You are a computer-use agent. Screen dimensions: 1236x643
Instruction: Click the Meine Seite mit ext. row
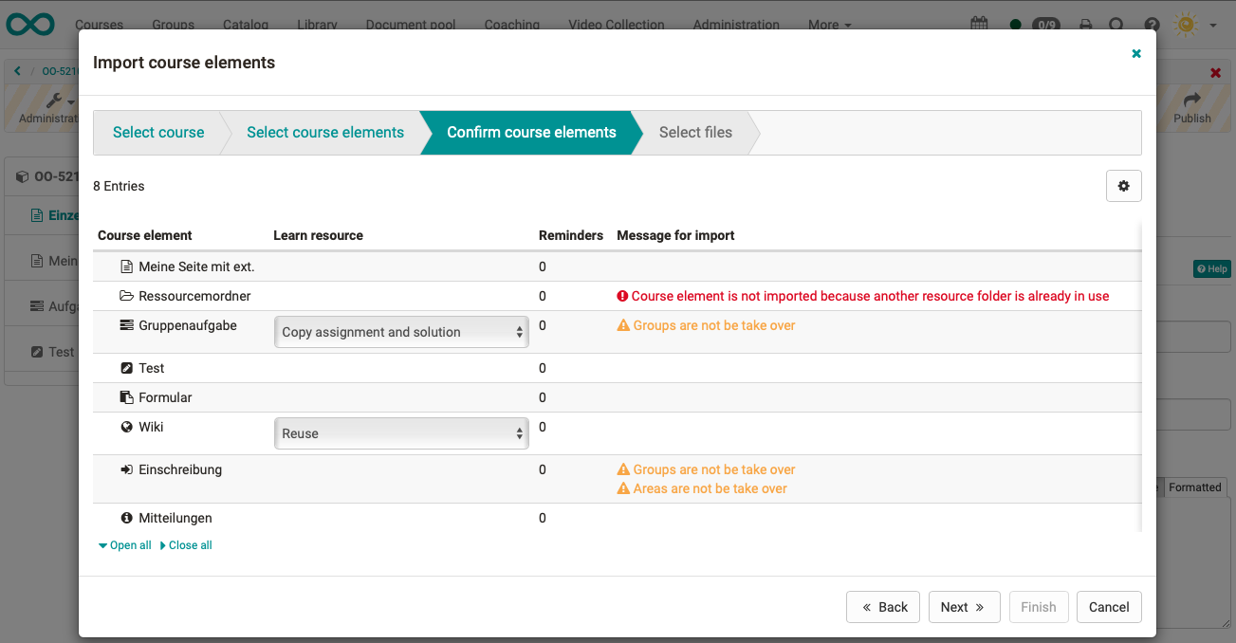tap(196, 266)
